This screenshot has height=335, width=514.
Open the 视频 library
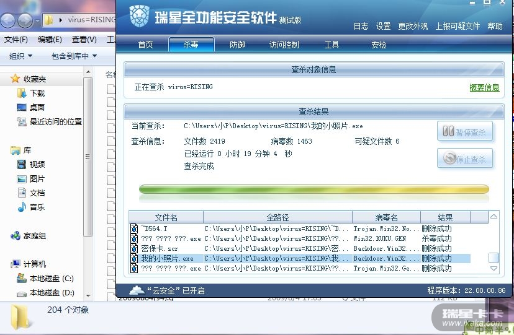point(37,164)
